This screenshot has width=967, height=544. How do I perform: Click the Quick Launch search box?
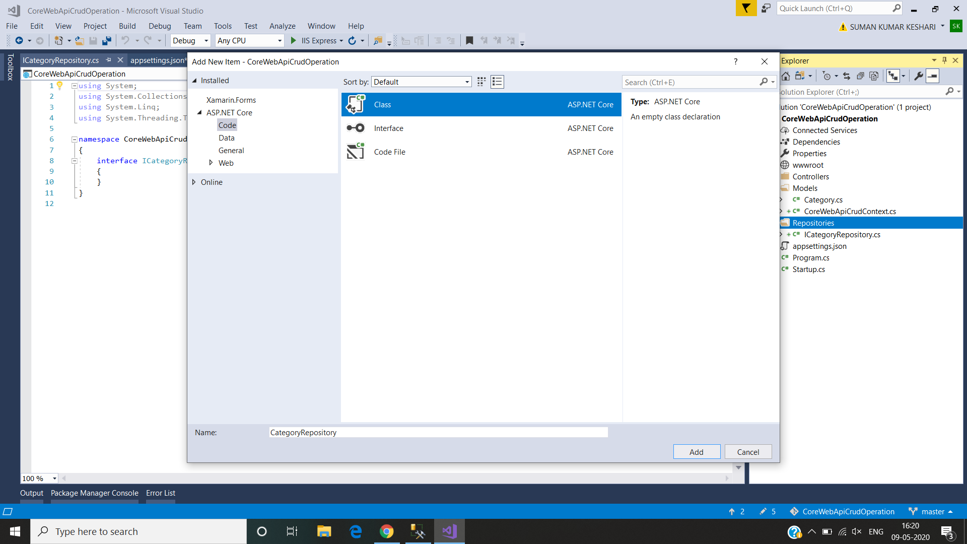[x=840, y=9]
